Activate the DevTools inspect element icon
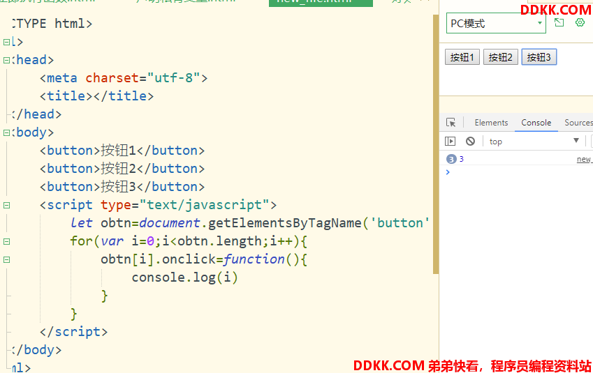Screen dimensions: 593x373 451,122
